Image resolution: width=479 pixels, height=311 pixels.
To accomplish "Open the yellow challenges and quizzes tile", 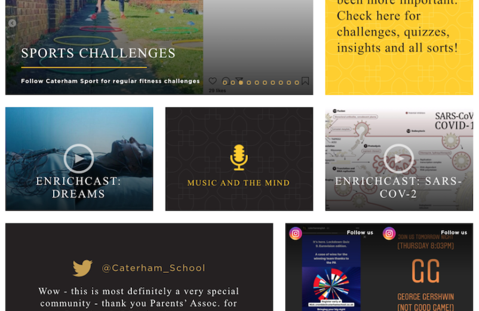I will [x=399, y=47].
